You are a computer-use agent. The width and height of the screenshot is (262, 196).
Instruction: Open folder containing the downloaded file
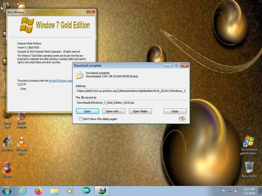(x=140, y=111)
